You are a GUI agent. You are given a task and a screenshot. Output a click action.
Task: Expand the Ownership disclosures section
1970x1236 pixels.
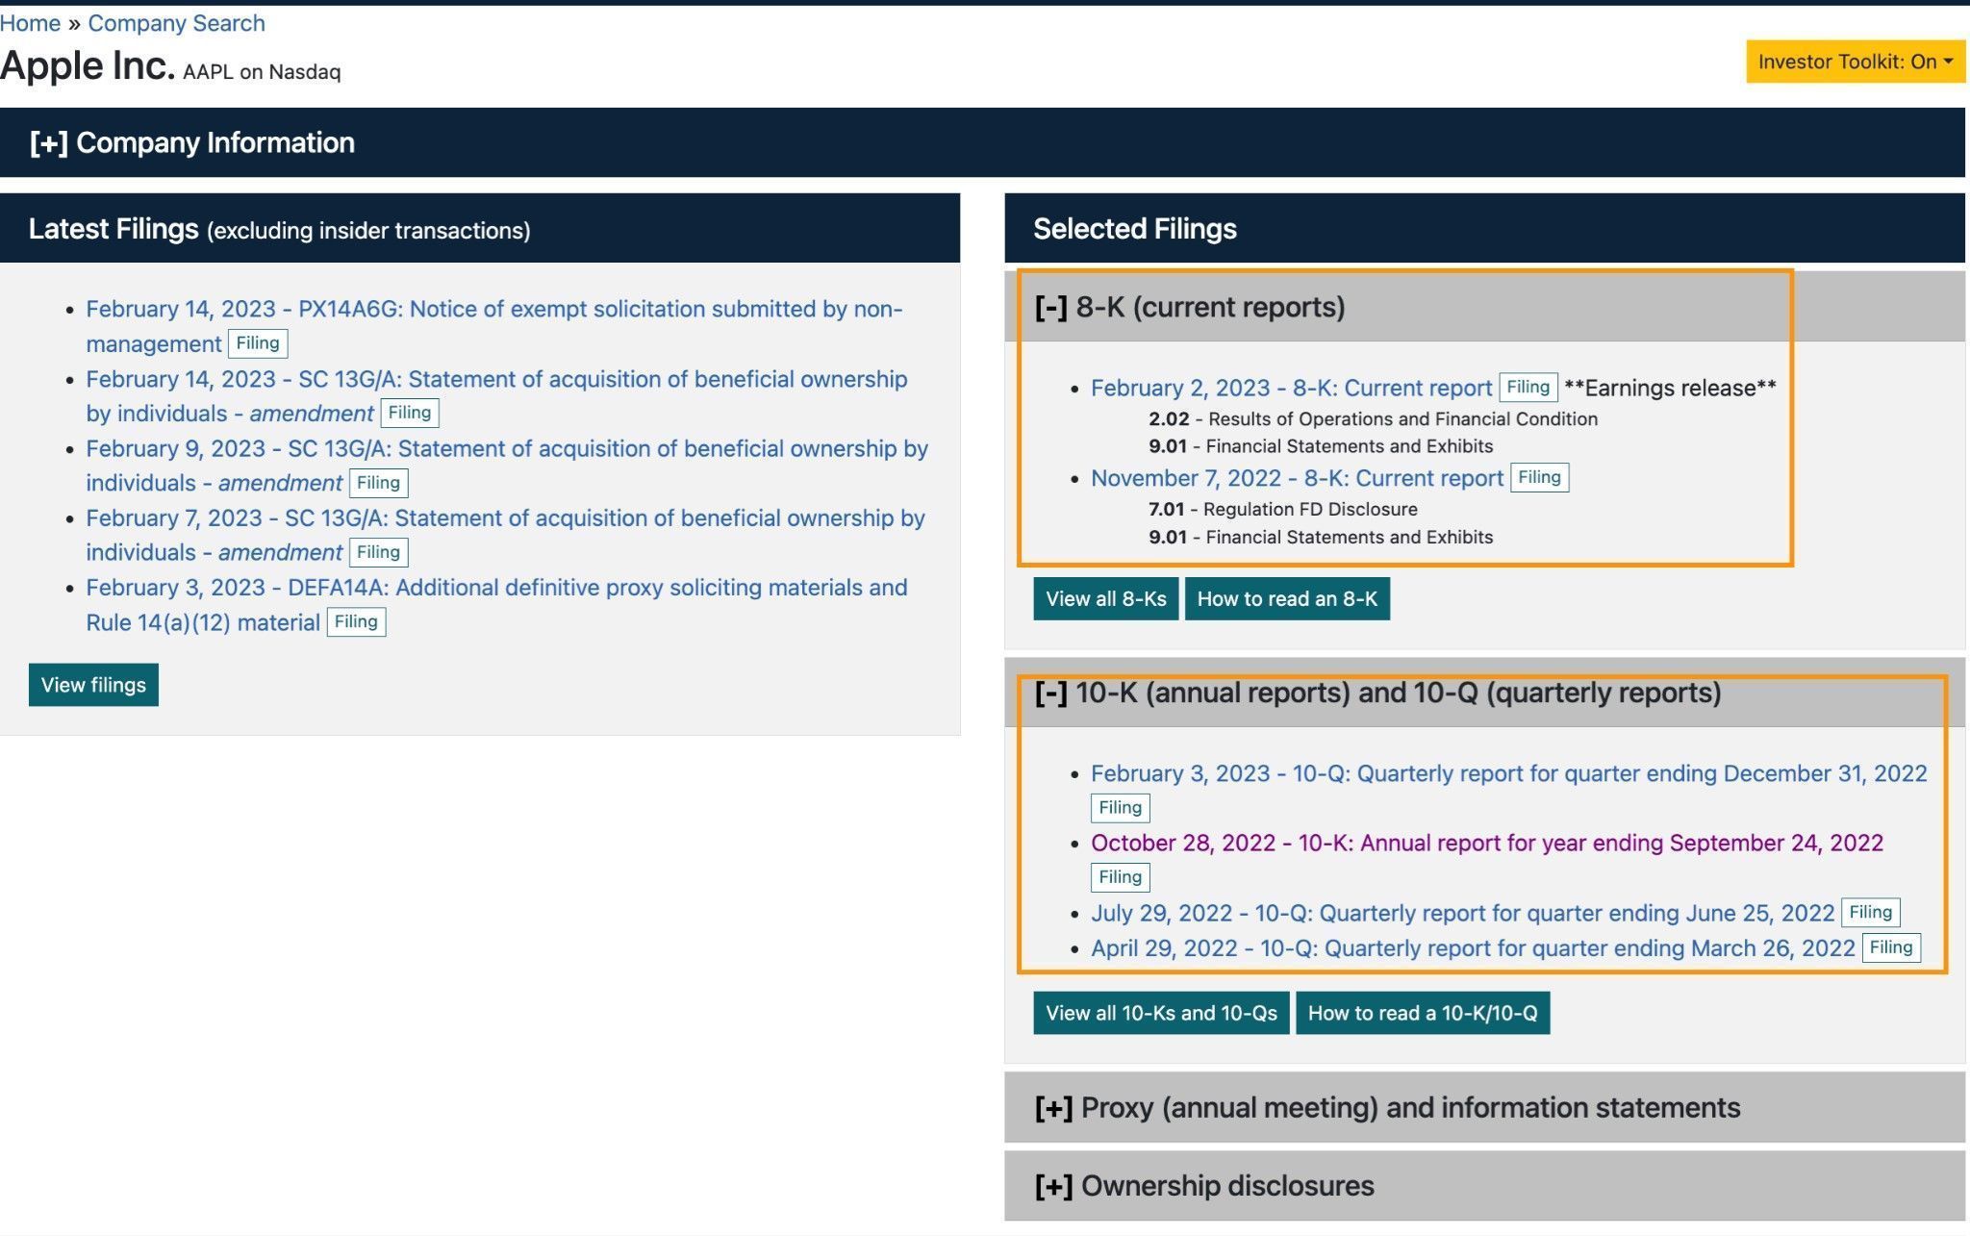(x=1203, y=1185)
